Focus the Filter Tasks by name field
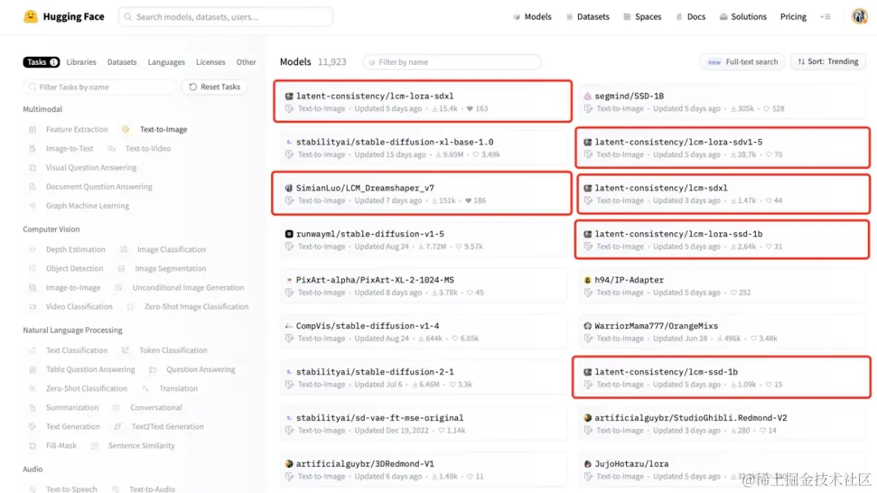 click(x=100, y=87)
